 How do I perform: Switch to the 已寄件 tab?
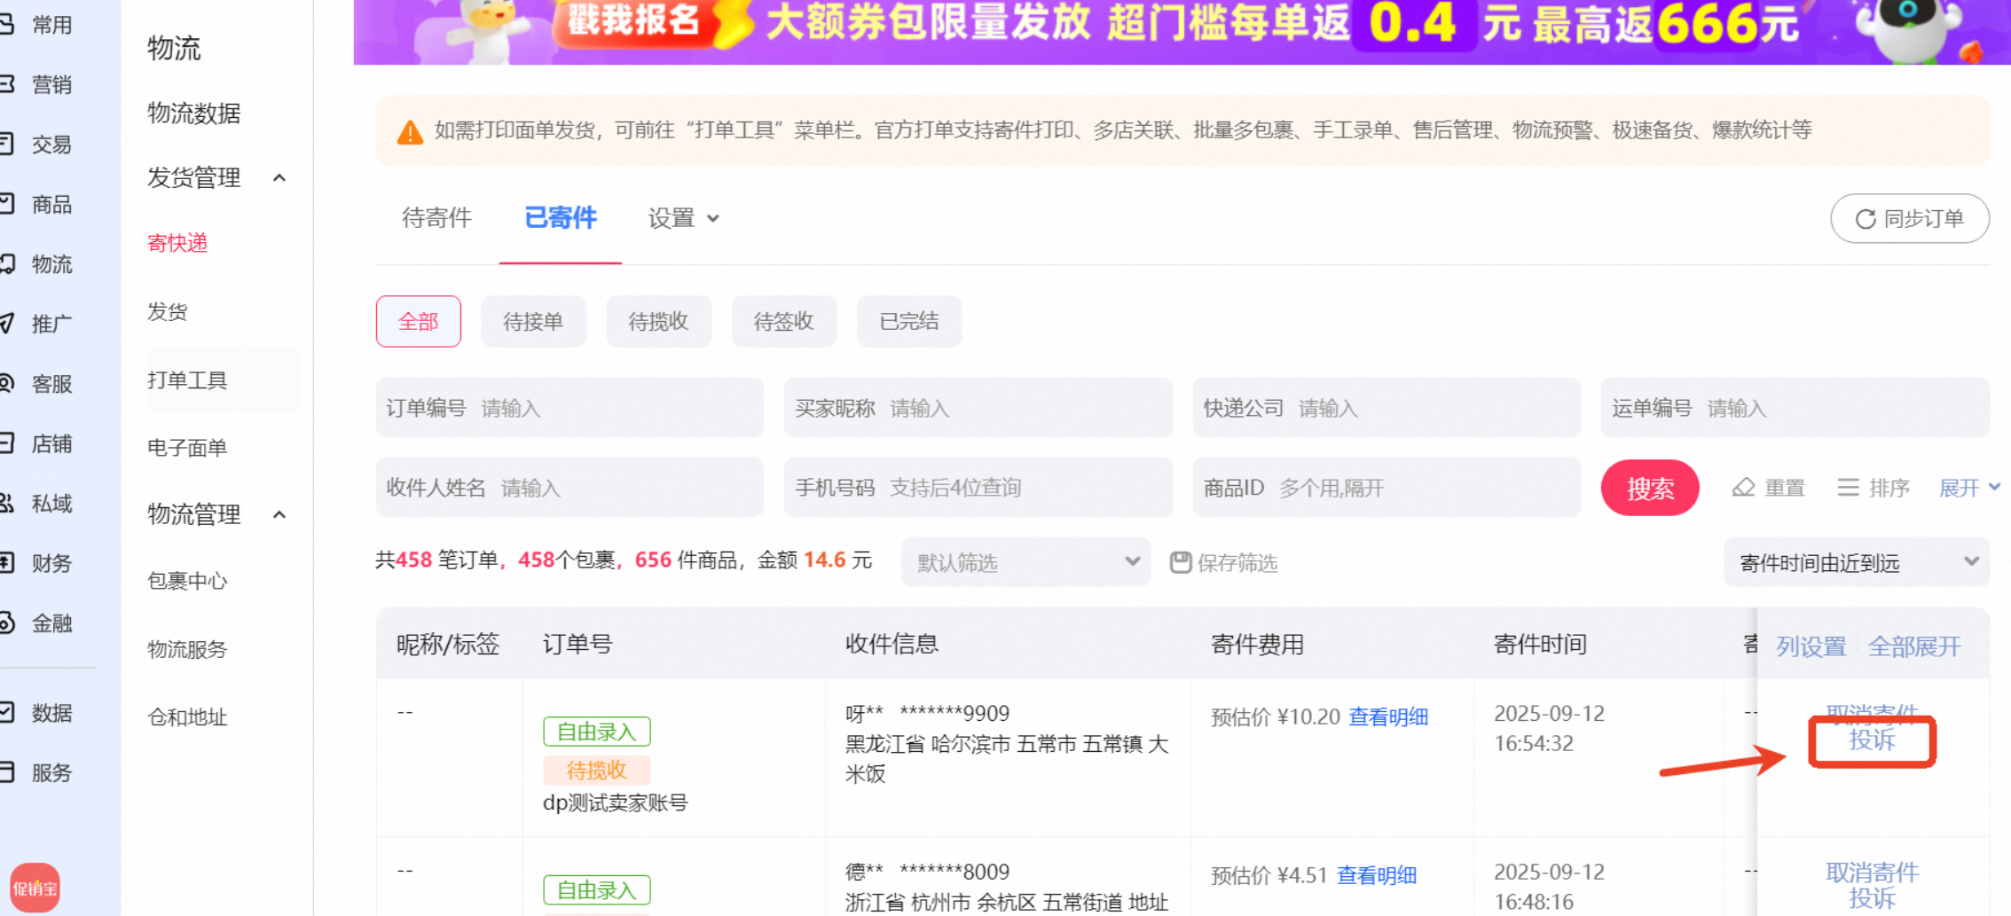click(x=561, y=218)
